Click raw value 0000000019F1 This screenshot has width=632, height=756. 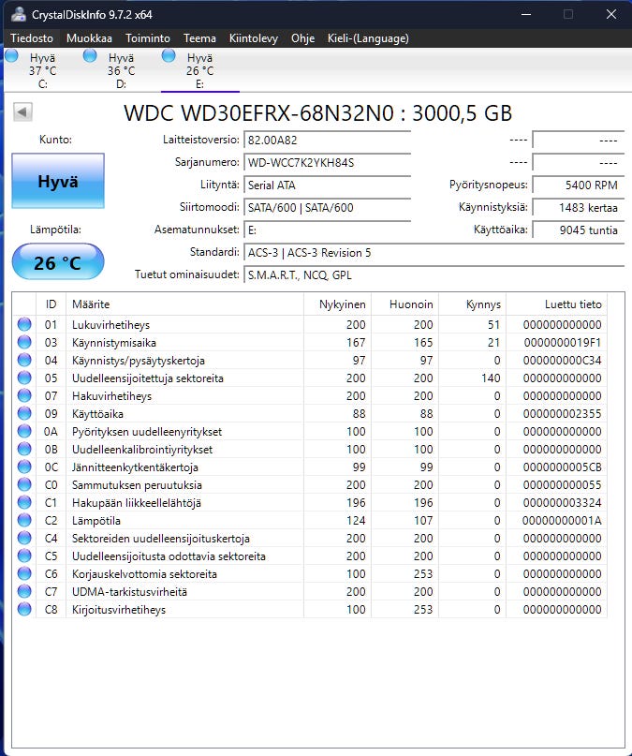562,343
